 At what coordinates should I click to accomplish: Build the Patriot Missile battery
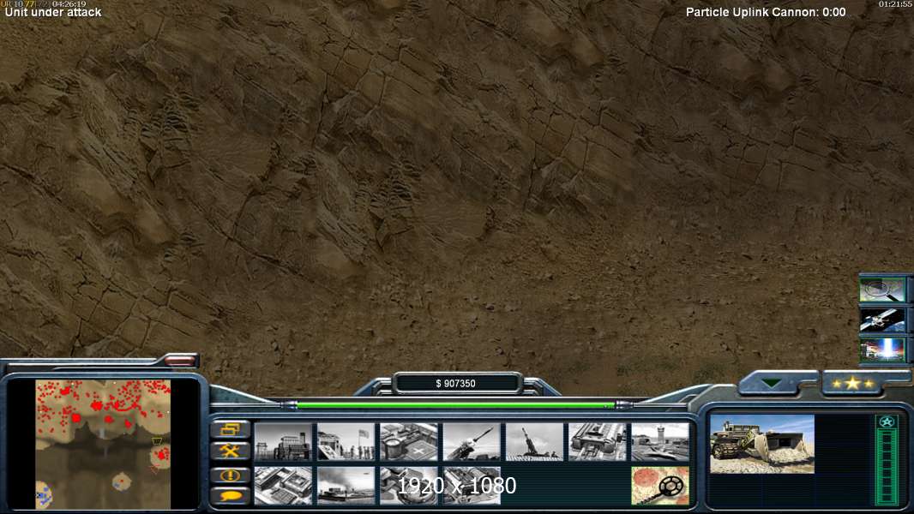click(472, 441)
